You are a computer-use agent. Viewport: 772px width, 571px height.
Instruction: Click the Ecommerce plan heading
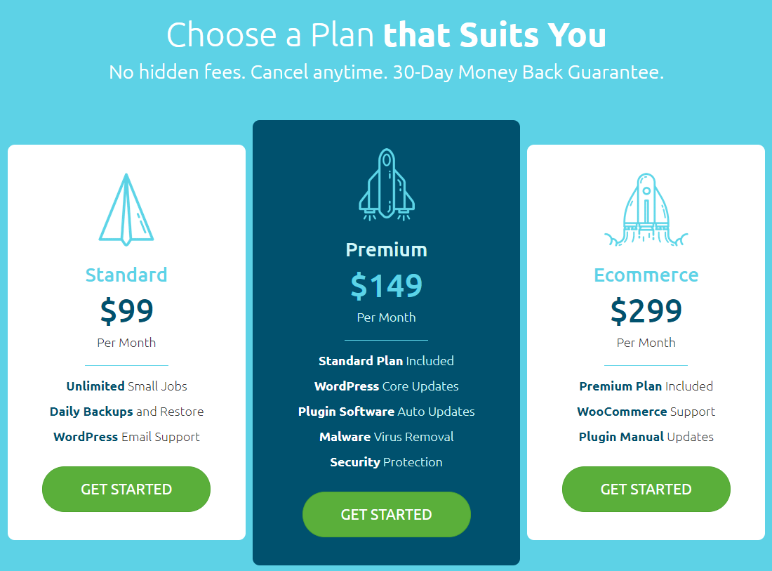point(646,275)
